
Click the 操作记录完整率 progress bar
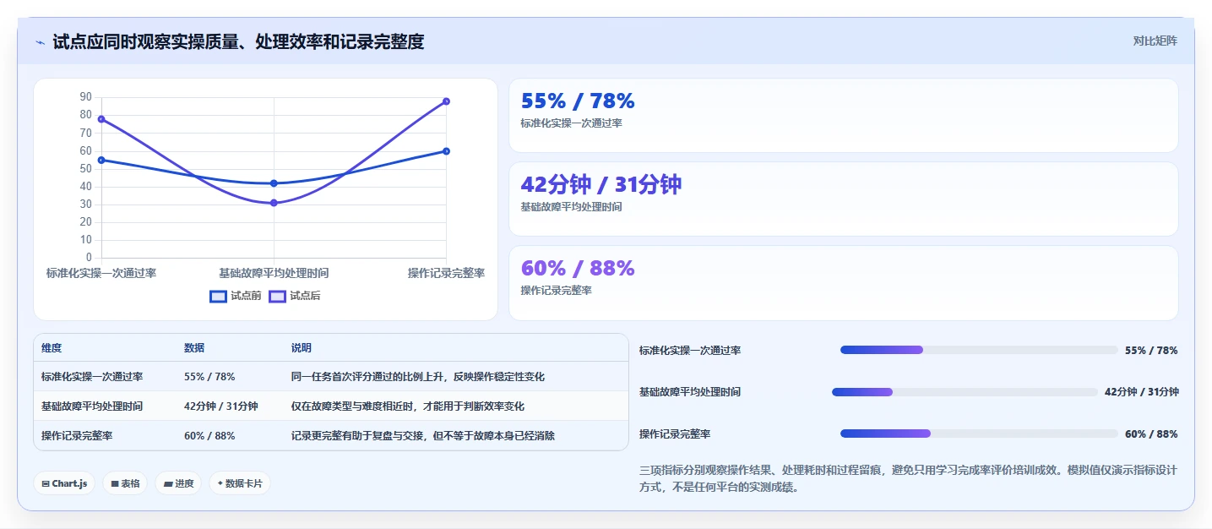tap(979, 434)
